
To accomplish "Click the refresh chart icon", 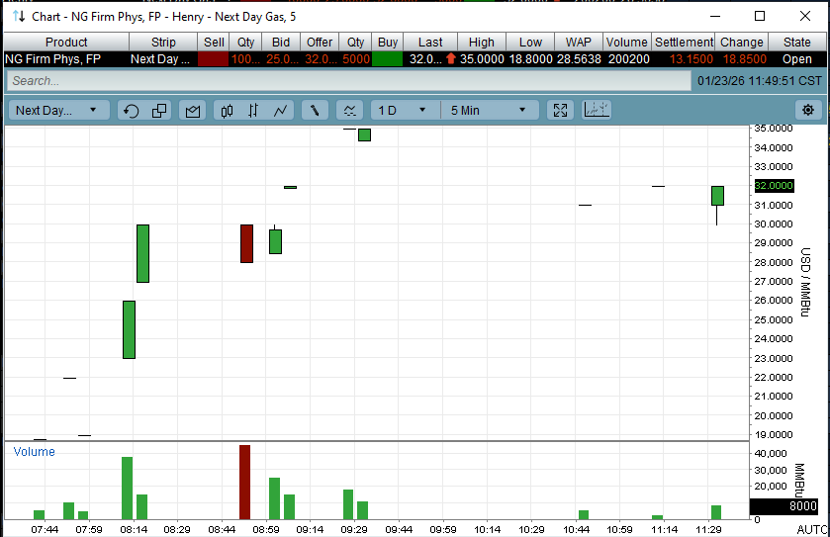I will tap(132, 111).
